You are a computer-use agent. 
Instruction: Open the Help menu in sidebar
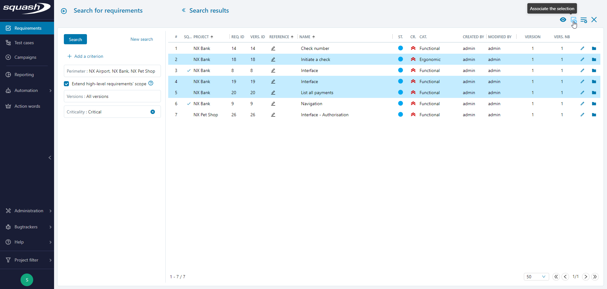pyautogui.click(x=19, y=242)
